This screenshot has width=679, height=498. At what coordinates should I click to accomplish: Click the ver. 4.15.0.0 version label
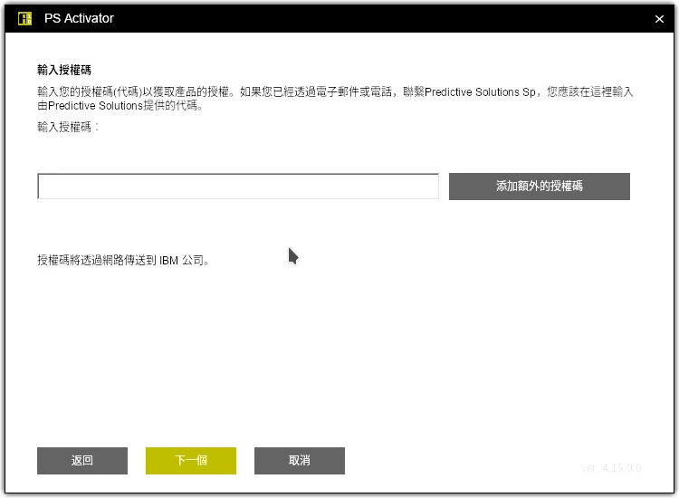tap(611, 468)
